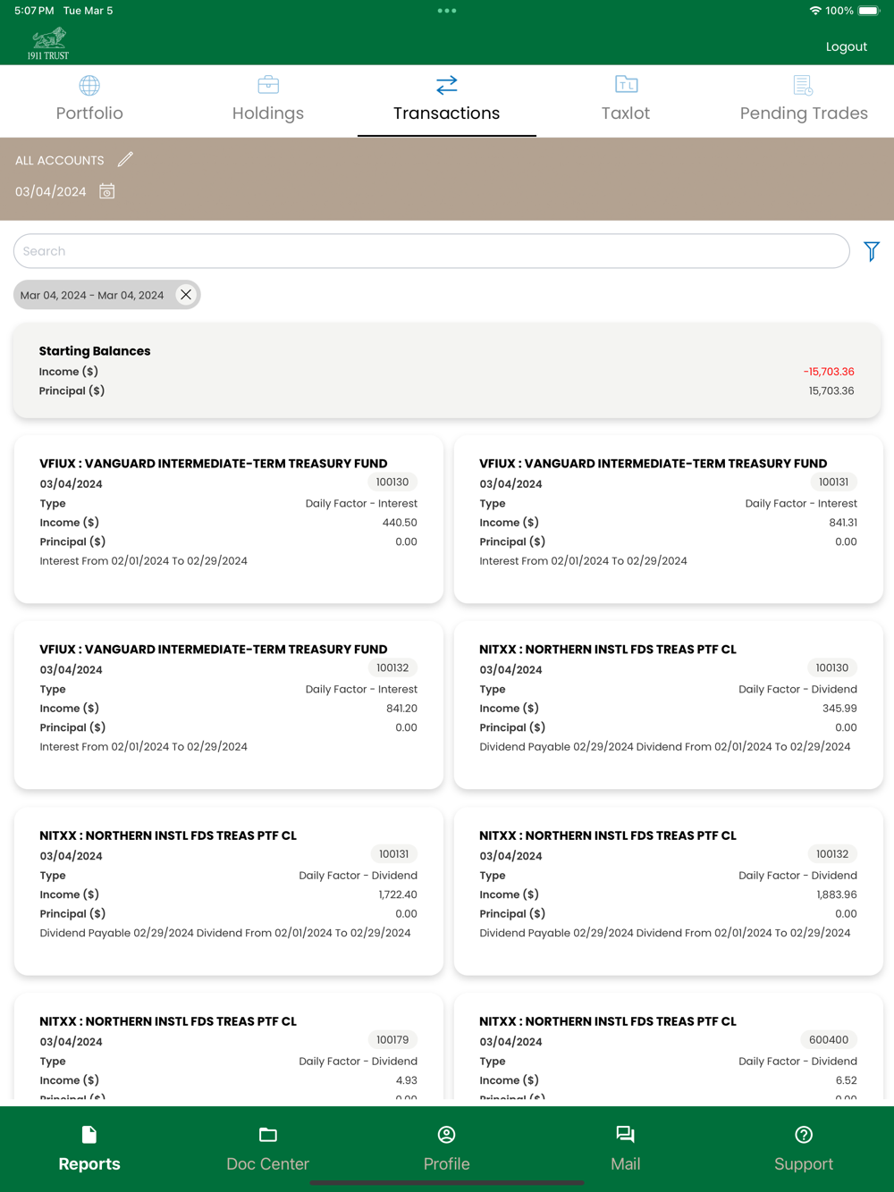Click NITXX income amount 6.52

[847, 1080]
